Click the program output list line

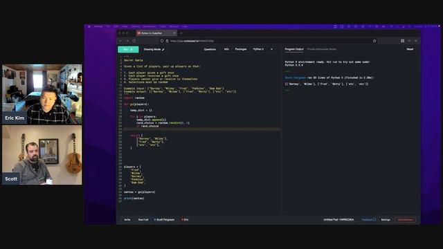pos(327,84)
